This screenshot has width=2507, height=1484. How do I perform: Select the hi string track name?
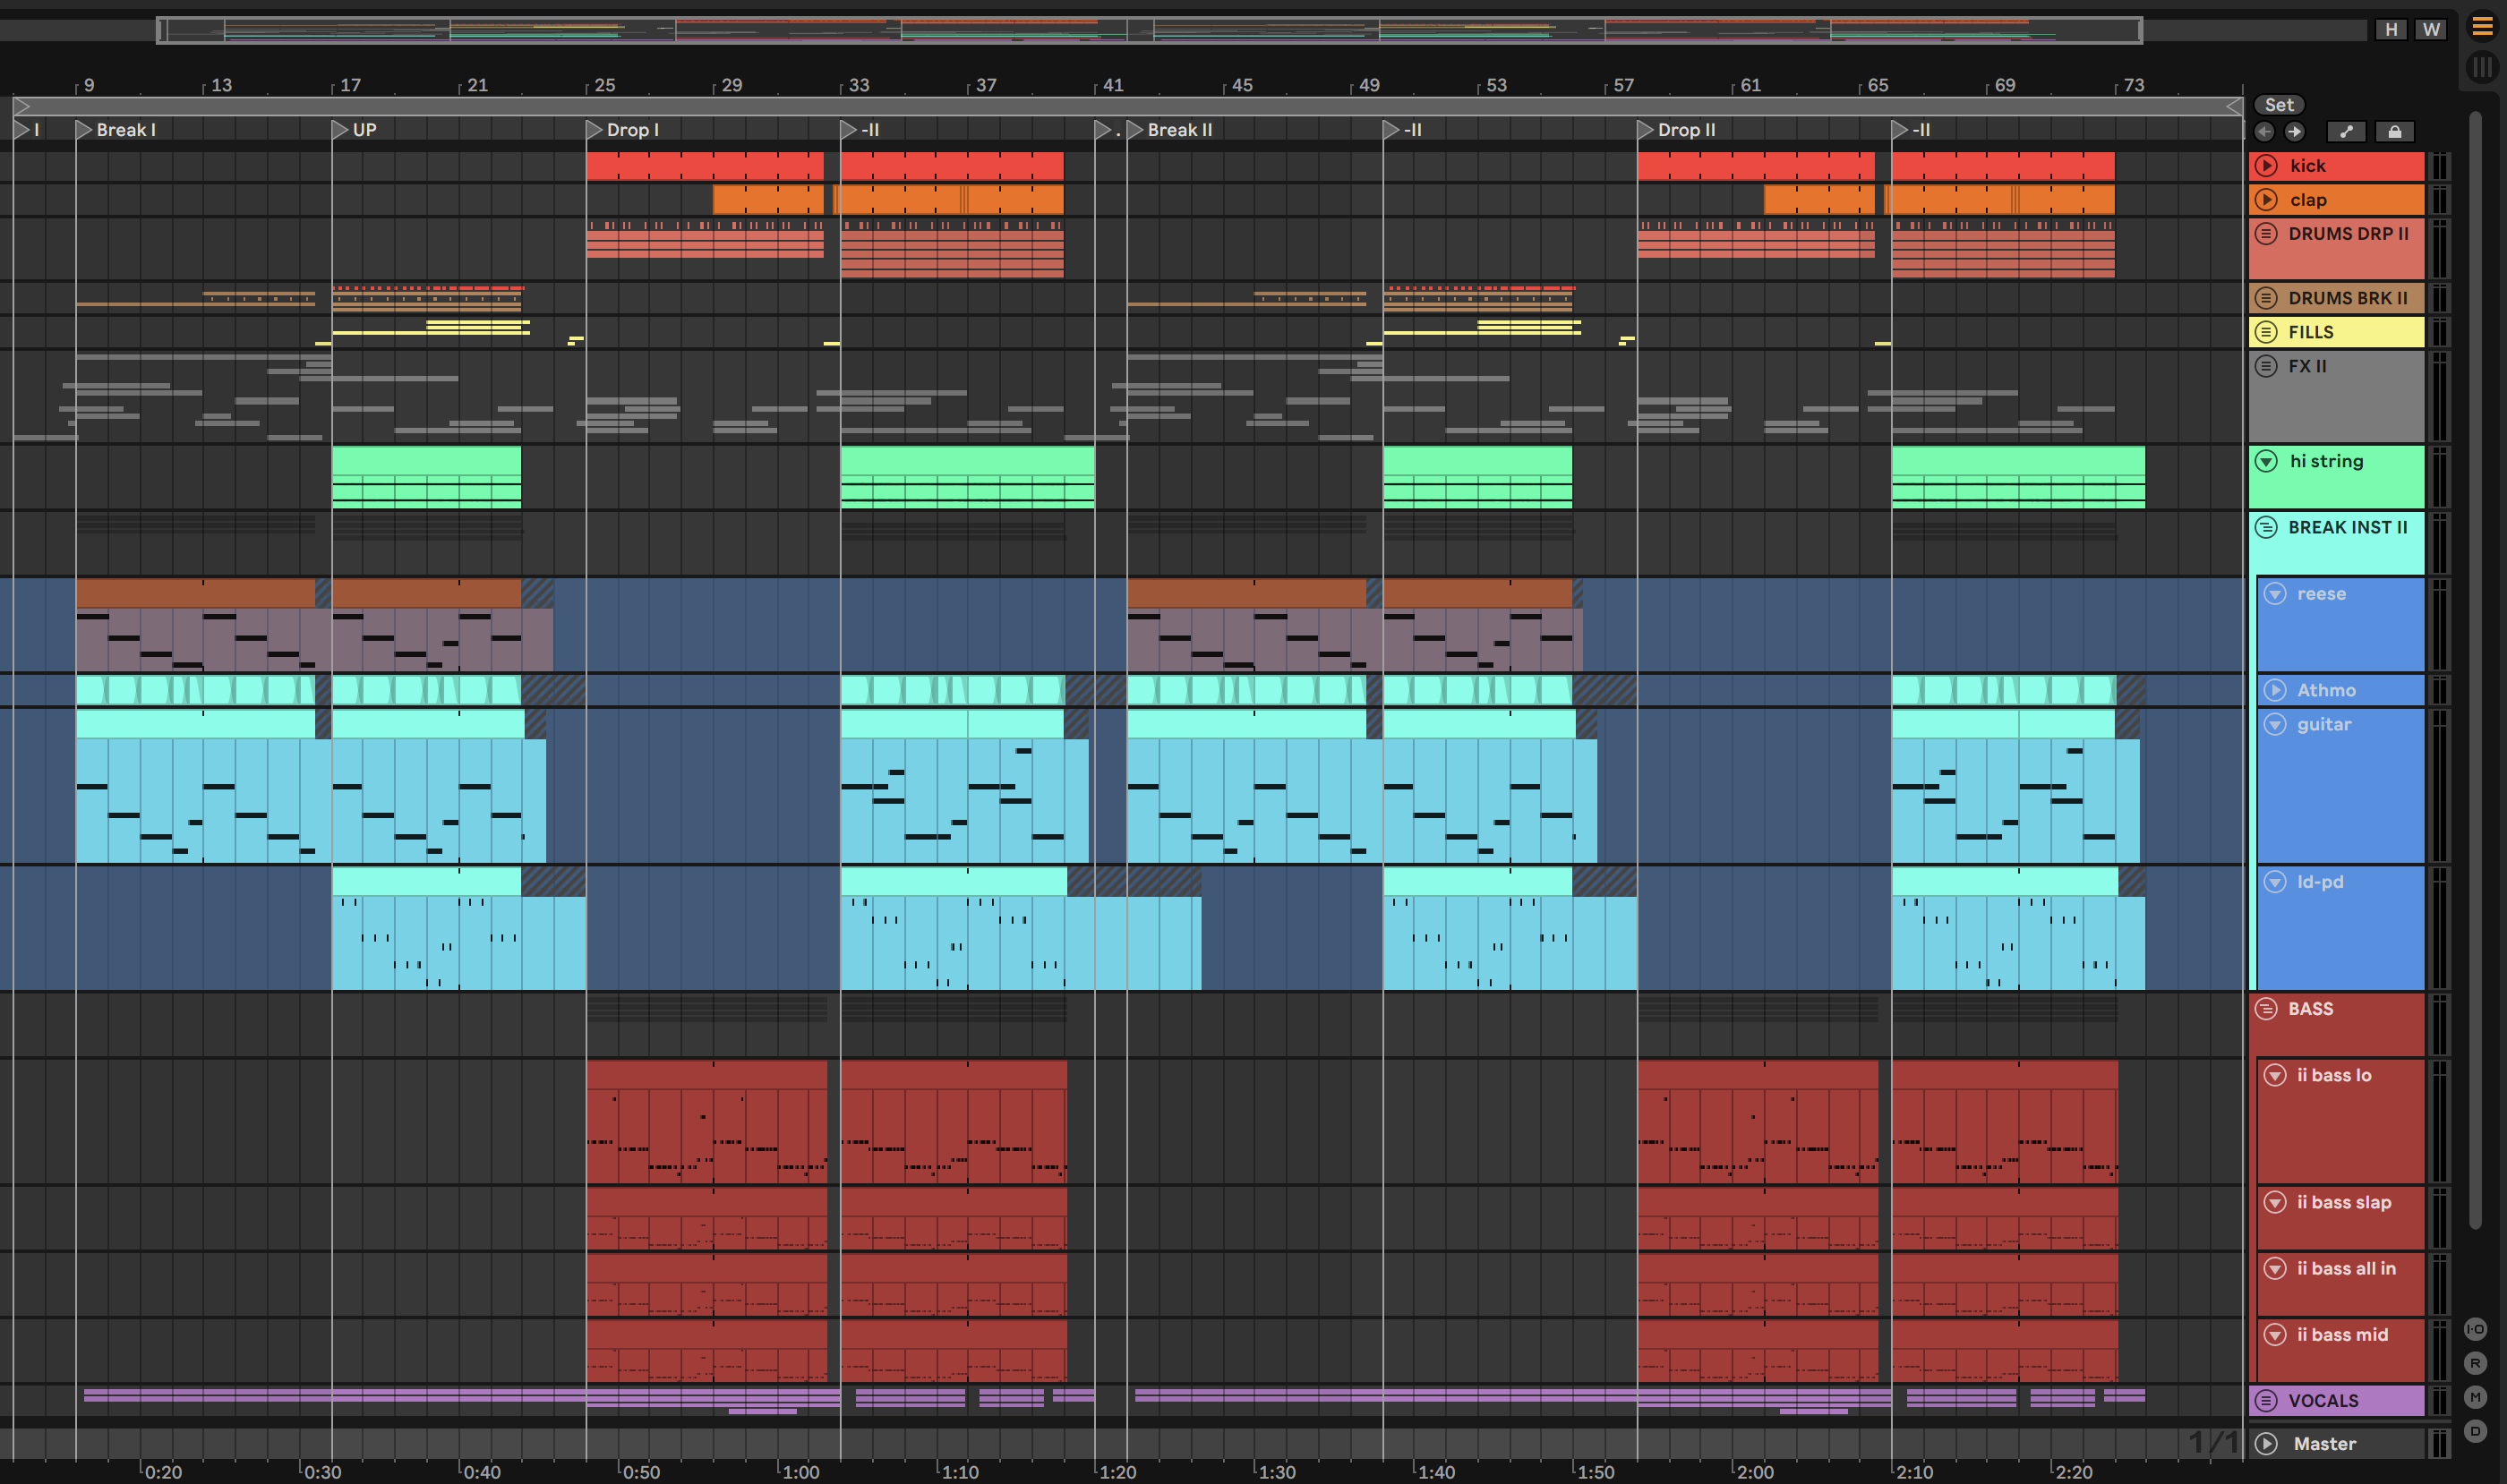[x=2326, y=461]
